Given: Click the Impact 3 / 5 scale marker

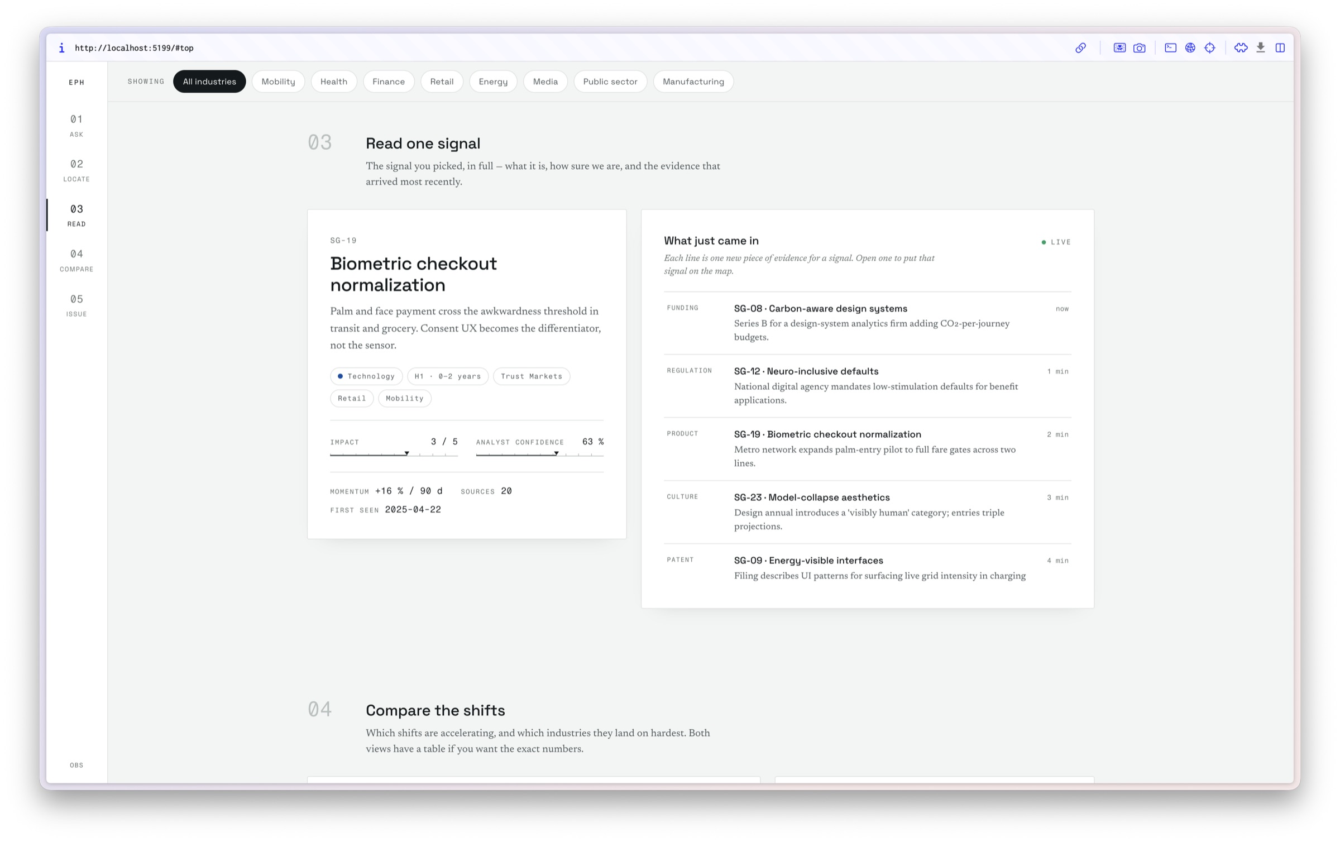Looking at the screenshot, I should 406,453.
